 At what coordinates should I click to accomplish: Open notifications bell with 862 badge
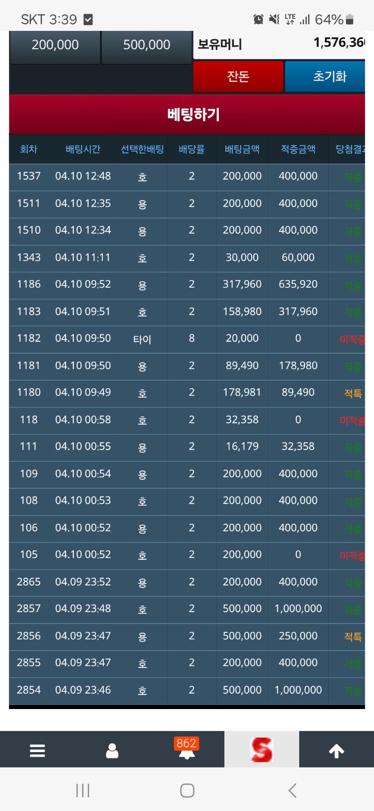point(187,750)
